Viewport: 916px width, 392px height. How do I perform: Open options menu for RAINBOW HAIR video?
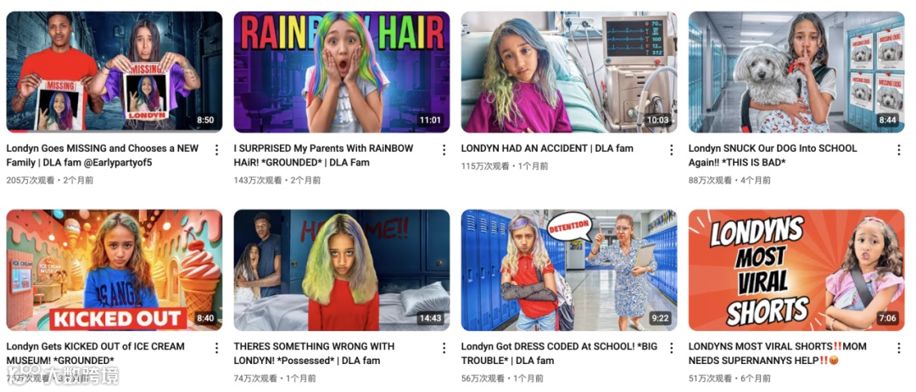tap(444, 149)
